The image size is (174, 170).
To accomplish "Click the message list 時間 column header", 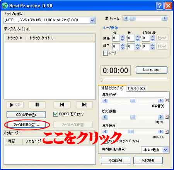I will [14, 141].
